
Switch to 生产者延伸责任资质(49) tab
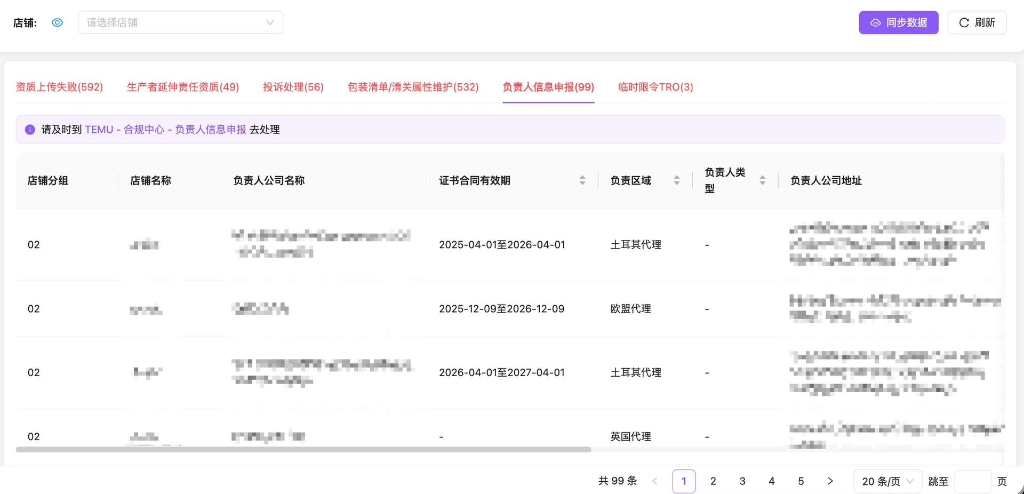[x=182, y=87]
